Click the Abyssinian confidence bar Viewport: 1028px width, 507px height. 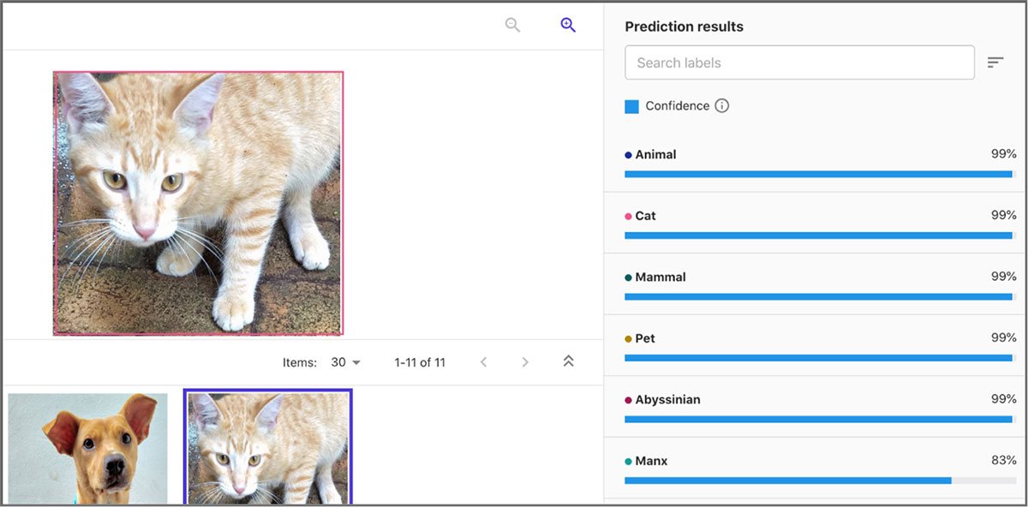click(818, 420)
